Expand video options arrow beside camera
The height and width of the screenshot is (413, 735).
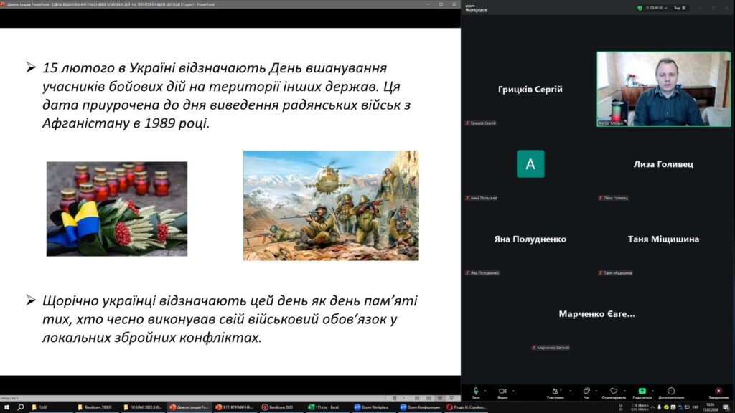(x=513, y=390)
